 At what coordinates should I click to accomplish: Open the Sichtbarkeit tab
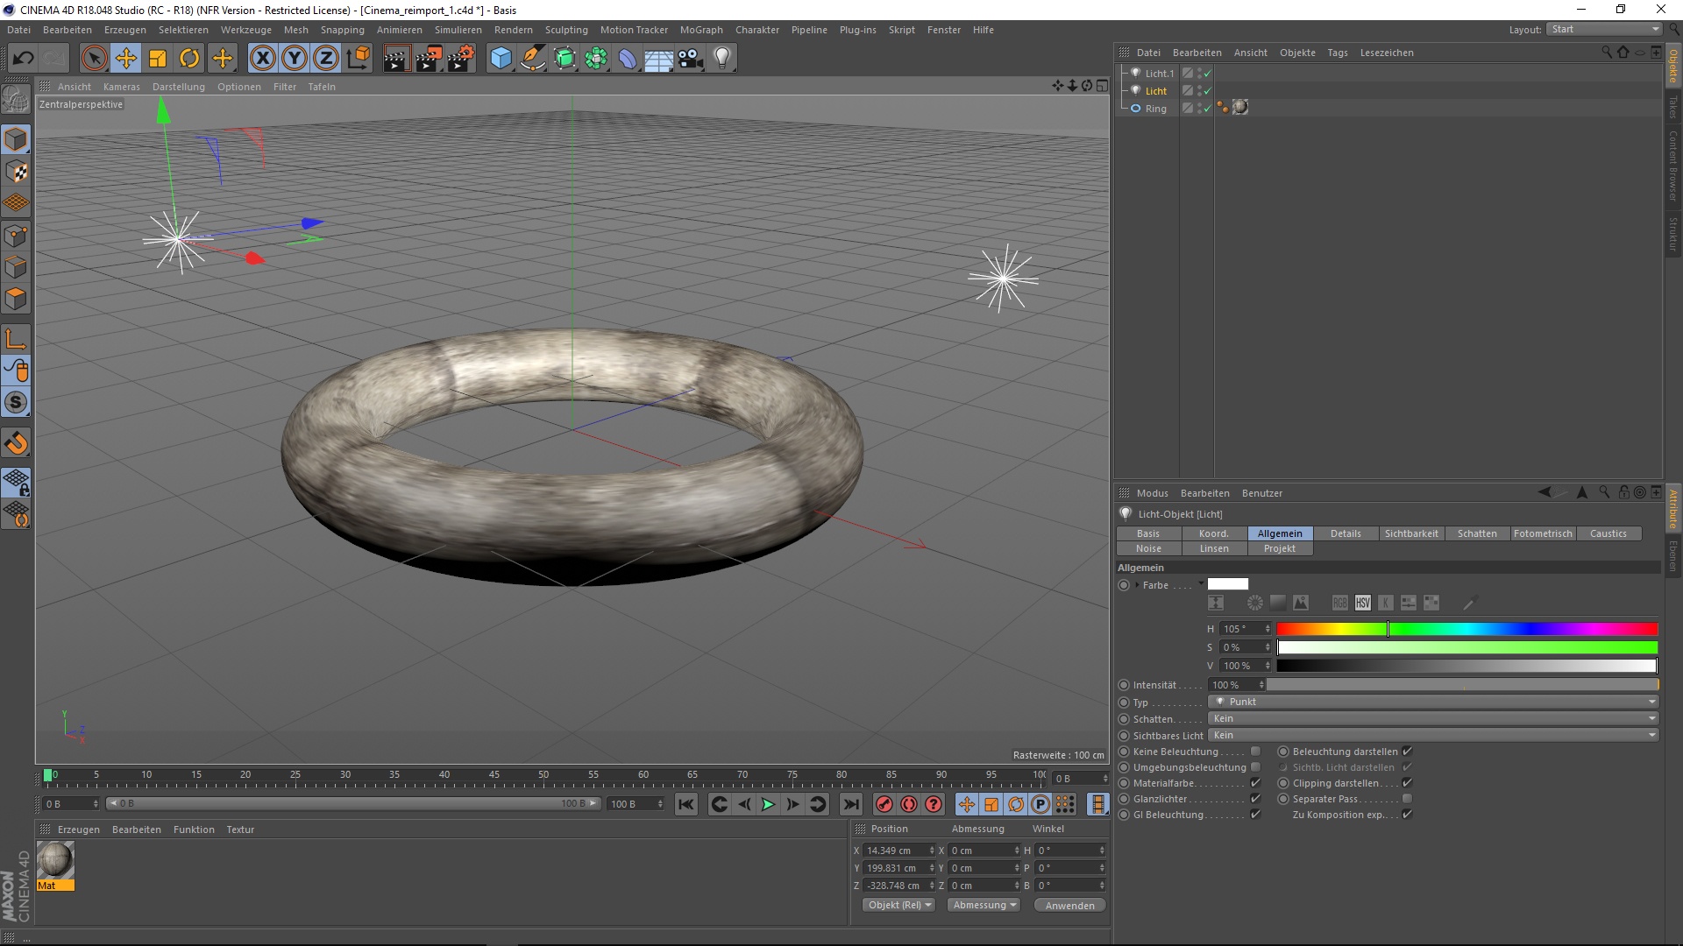(x=1411, y=533)
